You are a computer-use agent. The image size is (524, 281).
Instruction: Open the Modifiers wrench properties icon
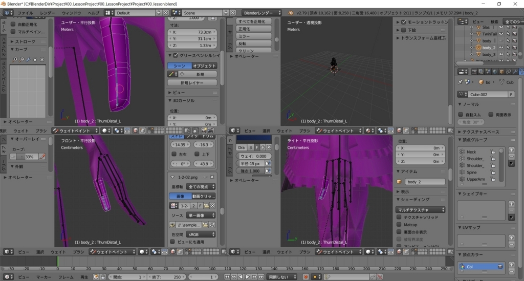(515, 72)
